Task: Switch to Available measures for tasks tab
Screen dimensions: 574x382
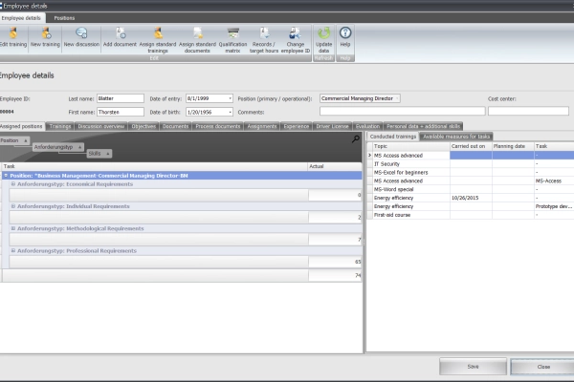Action: pyautogui.click(x=456, y=137)
